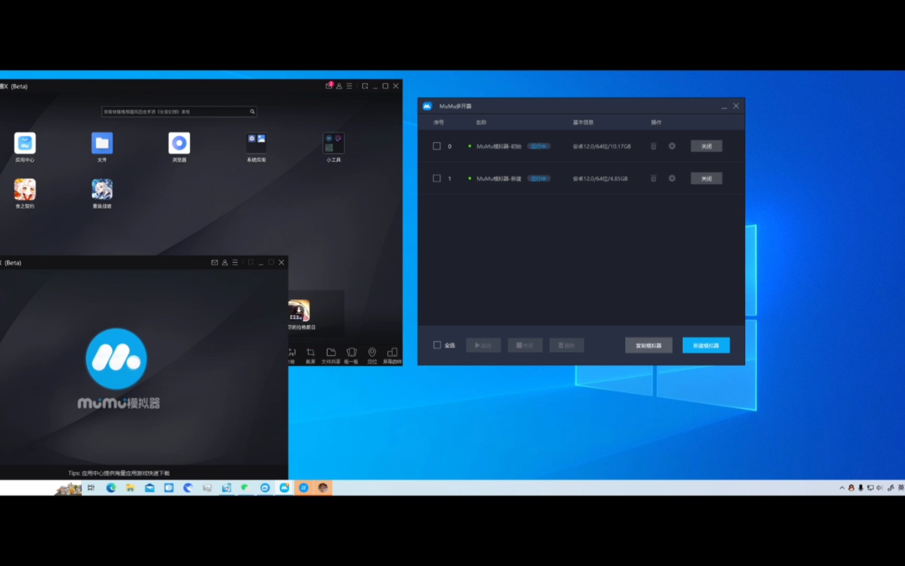Open File Explorer from the taskbar
Image resolution: width=905 pixels, height=566 pixels.
point(130,488)
